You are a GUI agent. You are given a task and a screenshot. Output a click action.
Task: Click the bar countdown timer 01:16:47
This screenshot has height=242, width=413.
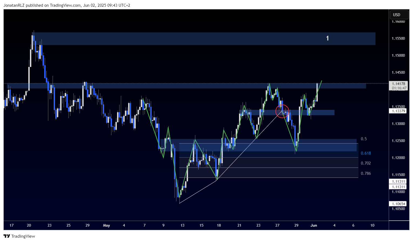pos(398,88)
